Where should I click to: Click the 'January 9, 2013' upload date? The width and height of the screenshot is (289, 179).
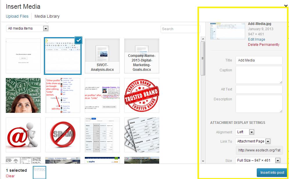tap(261, 29)
